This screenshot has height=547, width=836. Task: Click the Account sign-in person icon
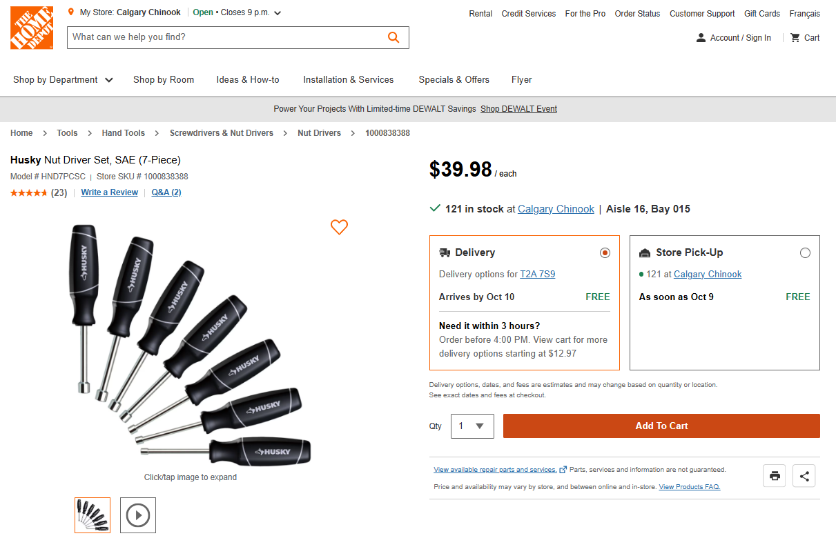coord(701,38)
